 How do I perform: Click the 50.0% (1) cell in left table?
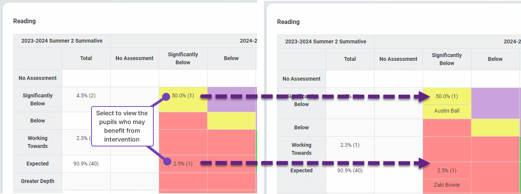tap(183, 96)
